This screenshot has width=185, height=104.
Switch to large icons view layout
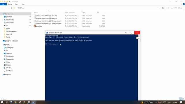(183, 99)
